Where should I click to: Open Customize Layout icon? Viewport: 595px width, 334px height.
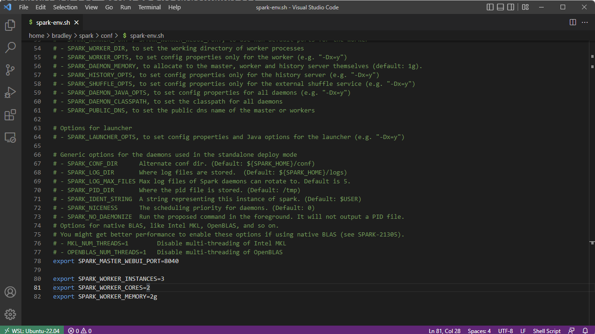tap(526, 7)
